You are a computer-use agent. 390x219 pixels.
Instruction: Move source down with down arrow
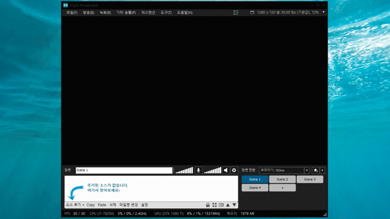point(235,205)
